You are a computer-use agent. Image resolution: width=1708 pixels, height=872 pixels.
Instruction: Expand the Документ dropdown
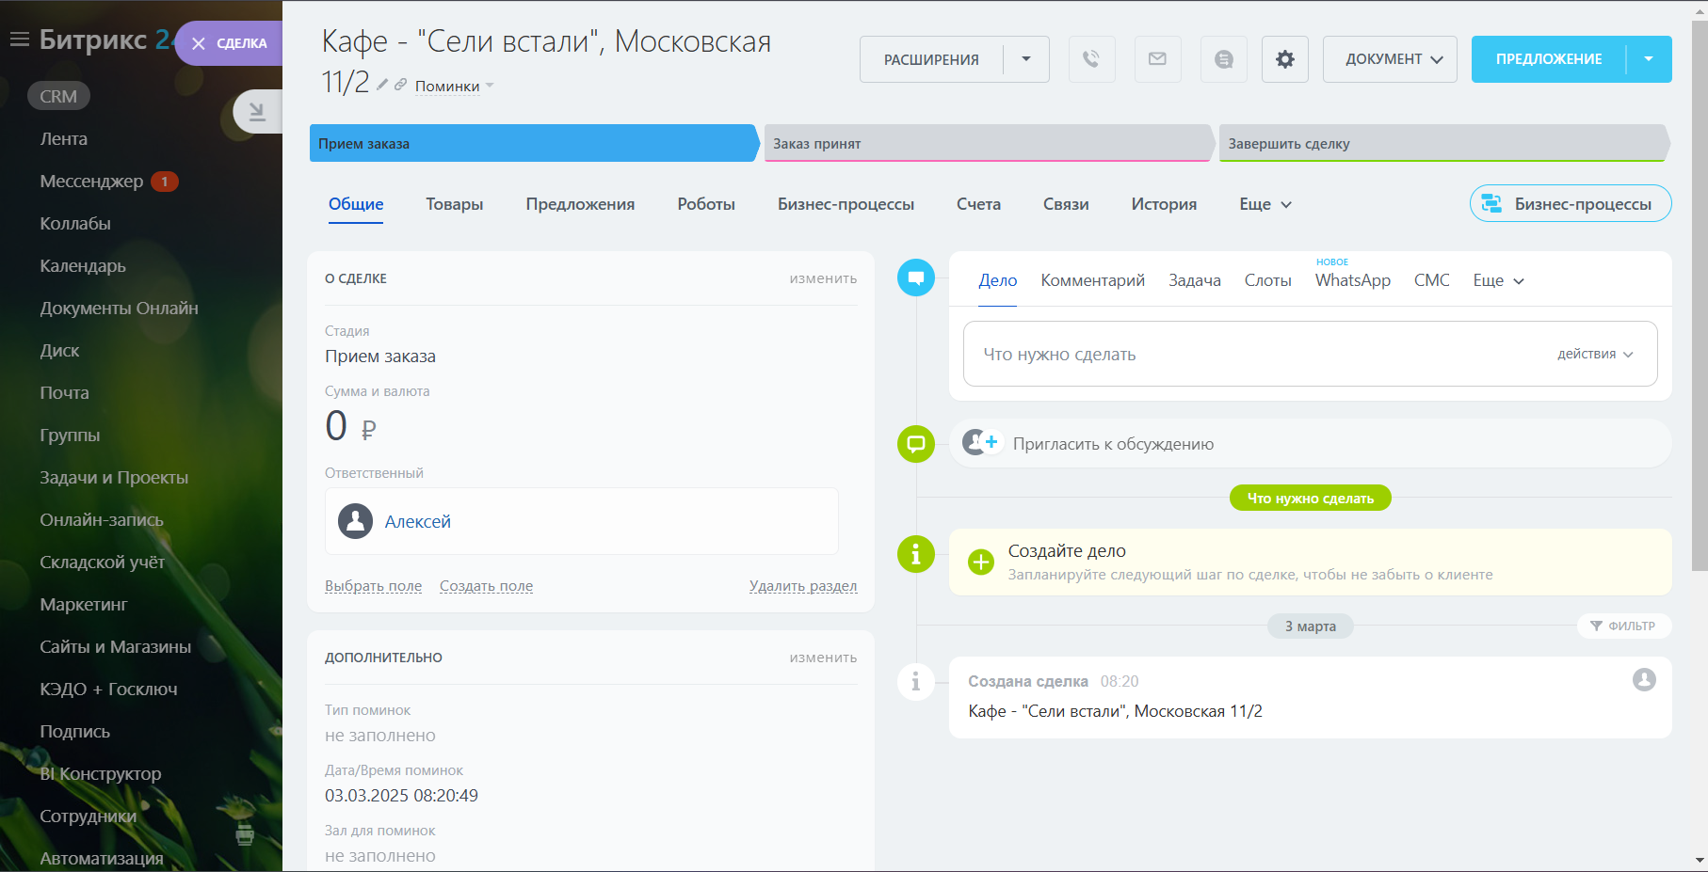coord(1390,59)
